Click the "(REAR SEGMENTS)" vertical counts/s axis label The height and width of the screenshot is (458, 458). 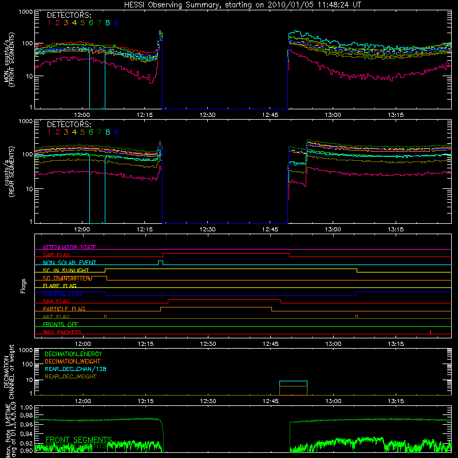[11, 171]
